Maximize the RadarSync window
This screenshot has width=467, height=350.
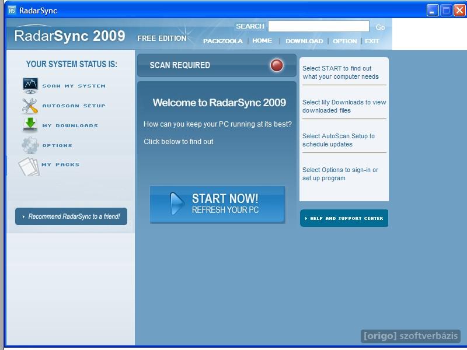pos(446,10)
